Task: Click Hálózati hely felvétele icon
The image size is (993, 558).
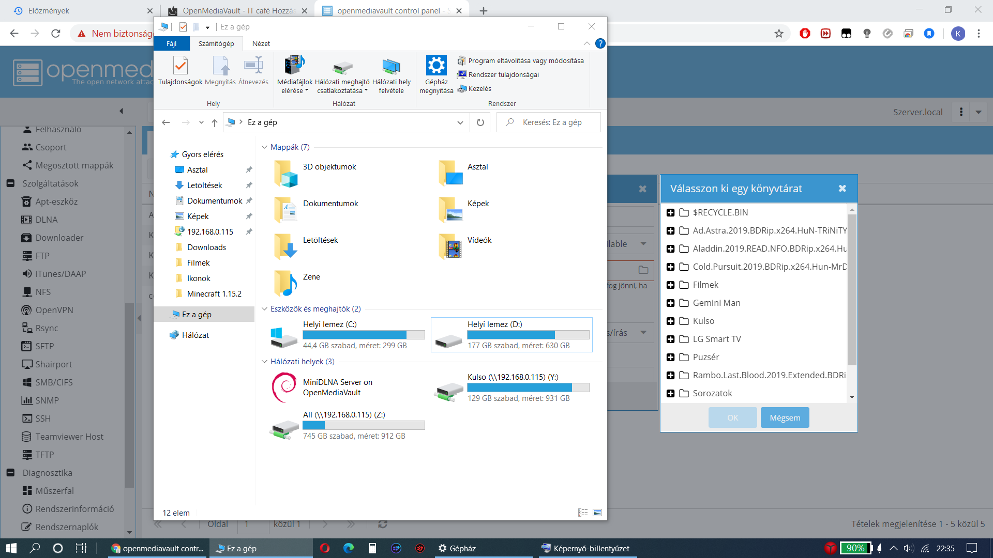Action: click(391, 67)
